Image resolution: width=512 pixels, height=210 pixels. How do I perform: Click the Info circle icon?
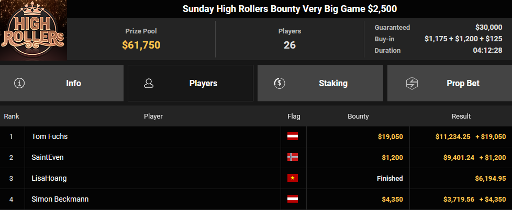pos(19,83)
